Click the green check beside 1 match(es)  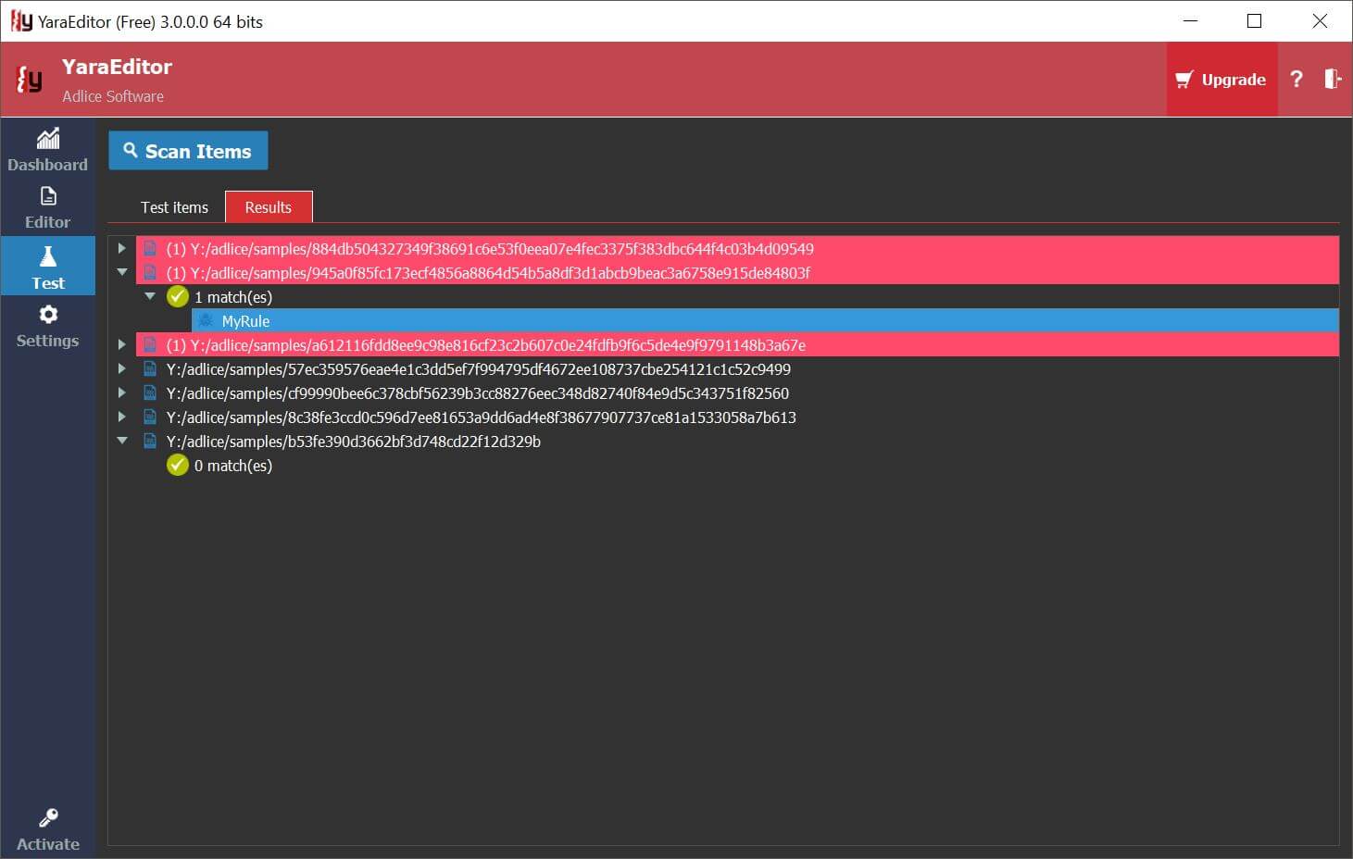[177, 297]
